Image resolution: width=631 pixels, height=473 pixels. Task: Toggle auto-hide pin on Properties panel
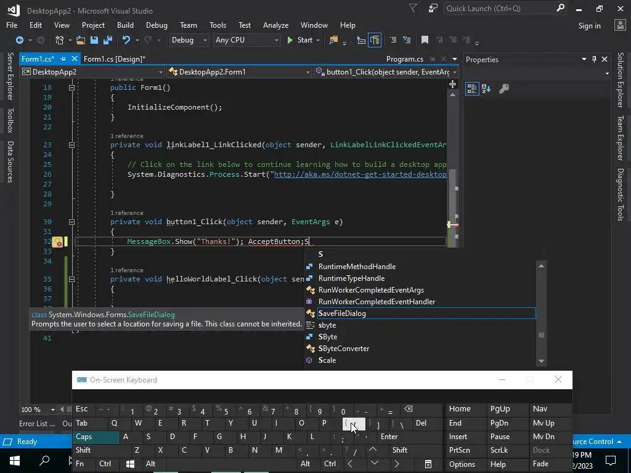point(595,59)
